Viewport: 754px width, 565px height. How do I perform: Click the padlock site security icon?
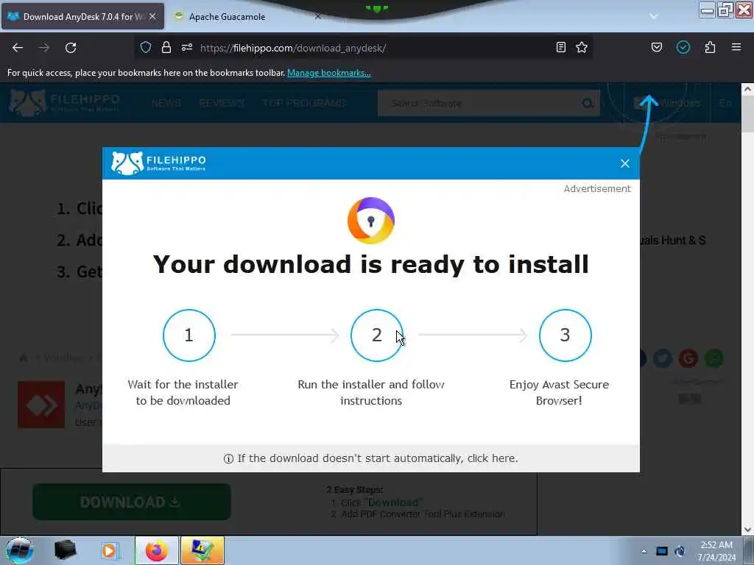point(166,48)
